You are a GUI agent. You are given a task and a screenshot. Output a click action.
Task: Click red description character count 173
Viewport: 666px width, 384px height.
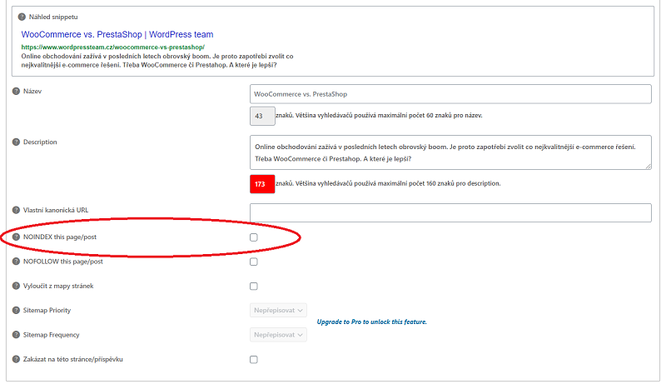tap(262, 184)
